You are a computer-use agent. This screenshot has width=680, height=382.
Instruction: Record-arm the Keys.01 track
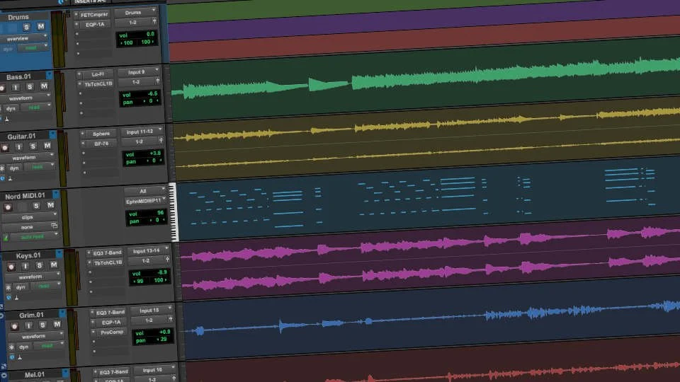coord(11,267)
